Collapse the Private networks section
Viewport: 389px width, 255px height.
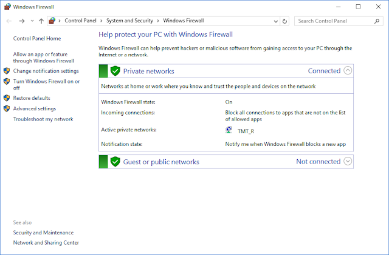click(x=348, y=70)
